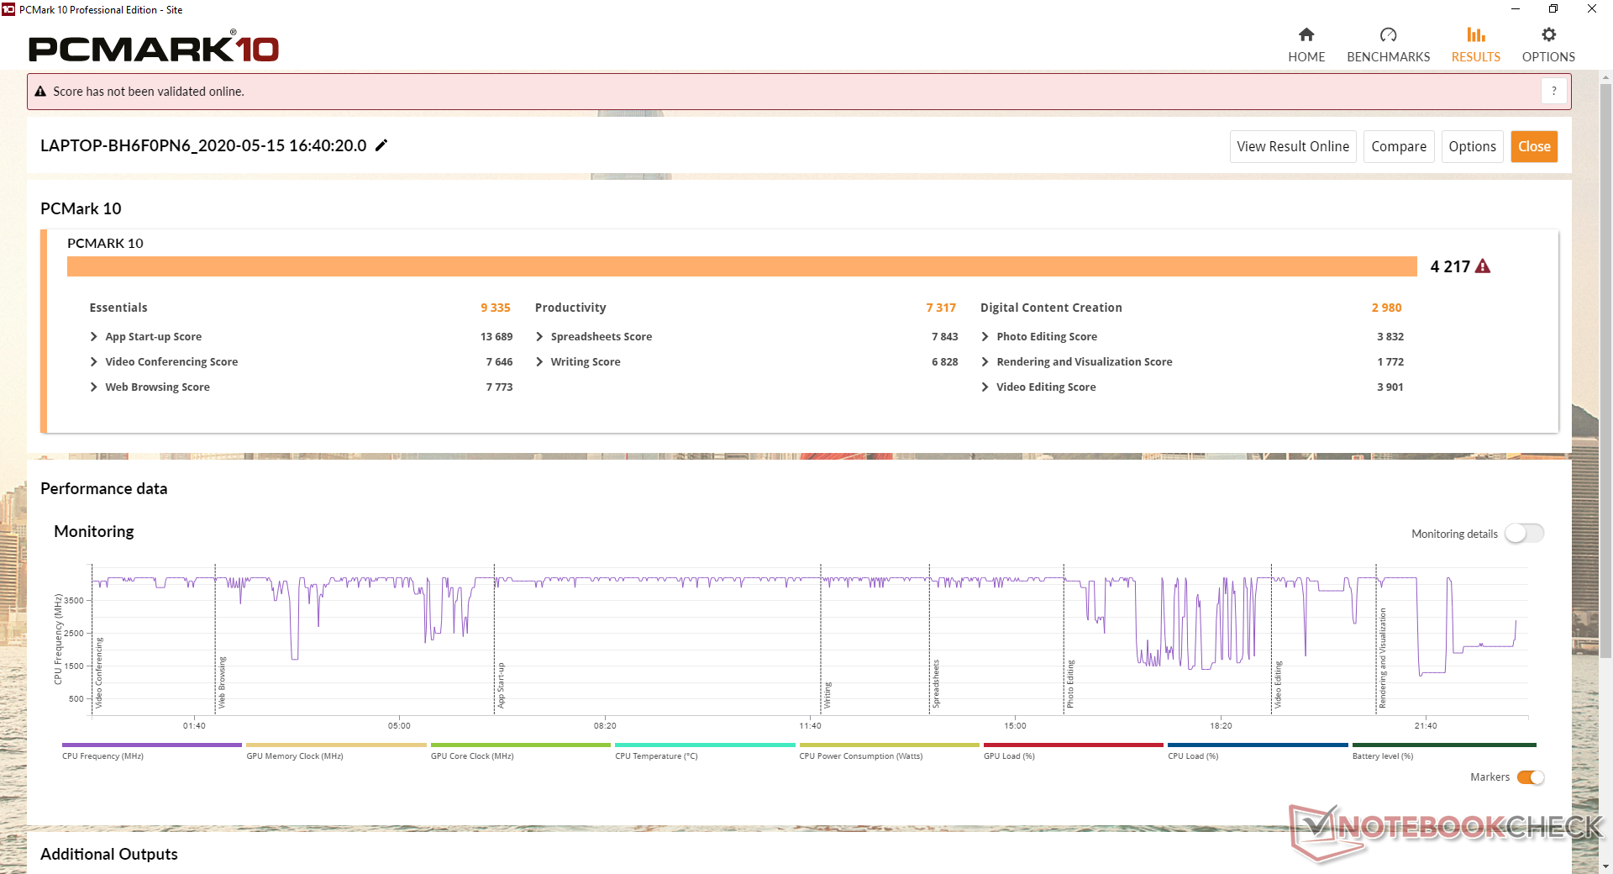Image resolution: width=1613 pixels, height=874 pixels.
Task: Click the Compare button
Action: 1399,146
